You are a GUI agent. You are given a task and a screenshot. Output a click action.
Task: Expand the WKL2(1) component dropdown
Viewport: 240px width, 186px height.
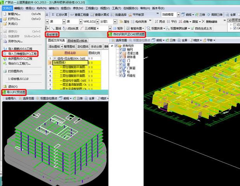[97, 22]
